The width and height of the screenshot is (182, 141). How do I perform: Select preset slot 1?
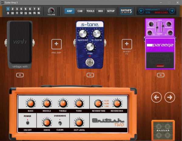click(8, 9)
